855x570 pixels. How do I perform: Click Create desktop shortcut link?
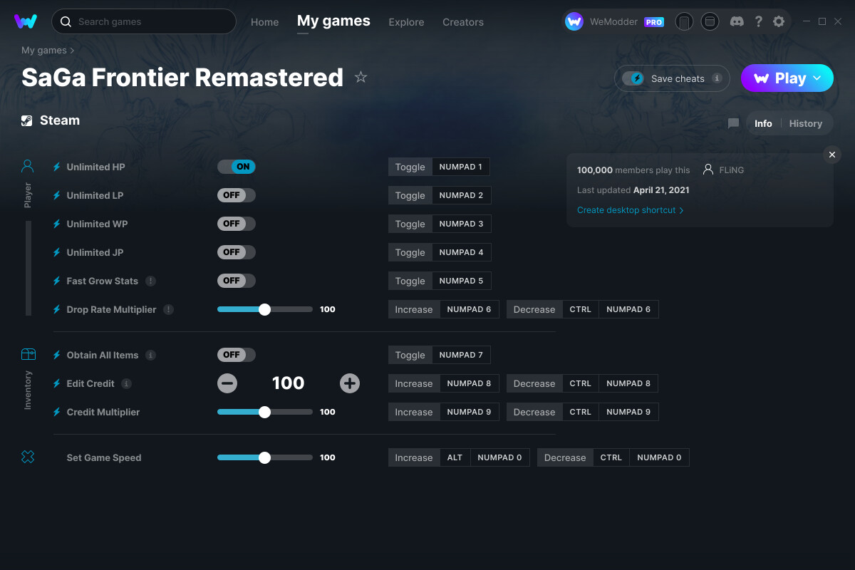pyautogui.click(x=630, y=210)
